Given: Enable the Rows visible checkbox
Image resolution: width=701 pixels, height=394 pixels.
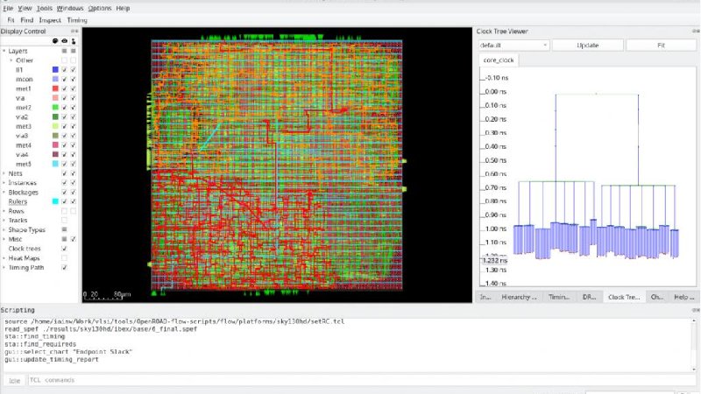Looking at the screenshot, I should pyautogui.click(x=64, y=211).
